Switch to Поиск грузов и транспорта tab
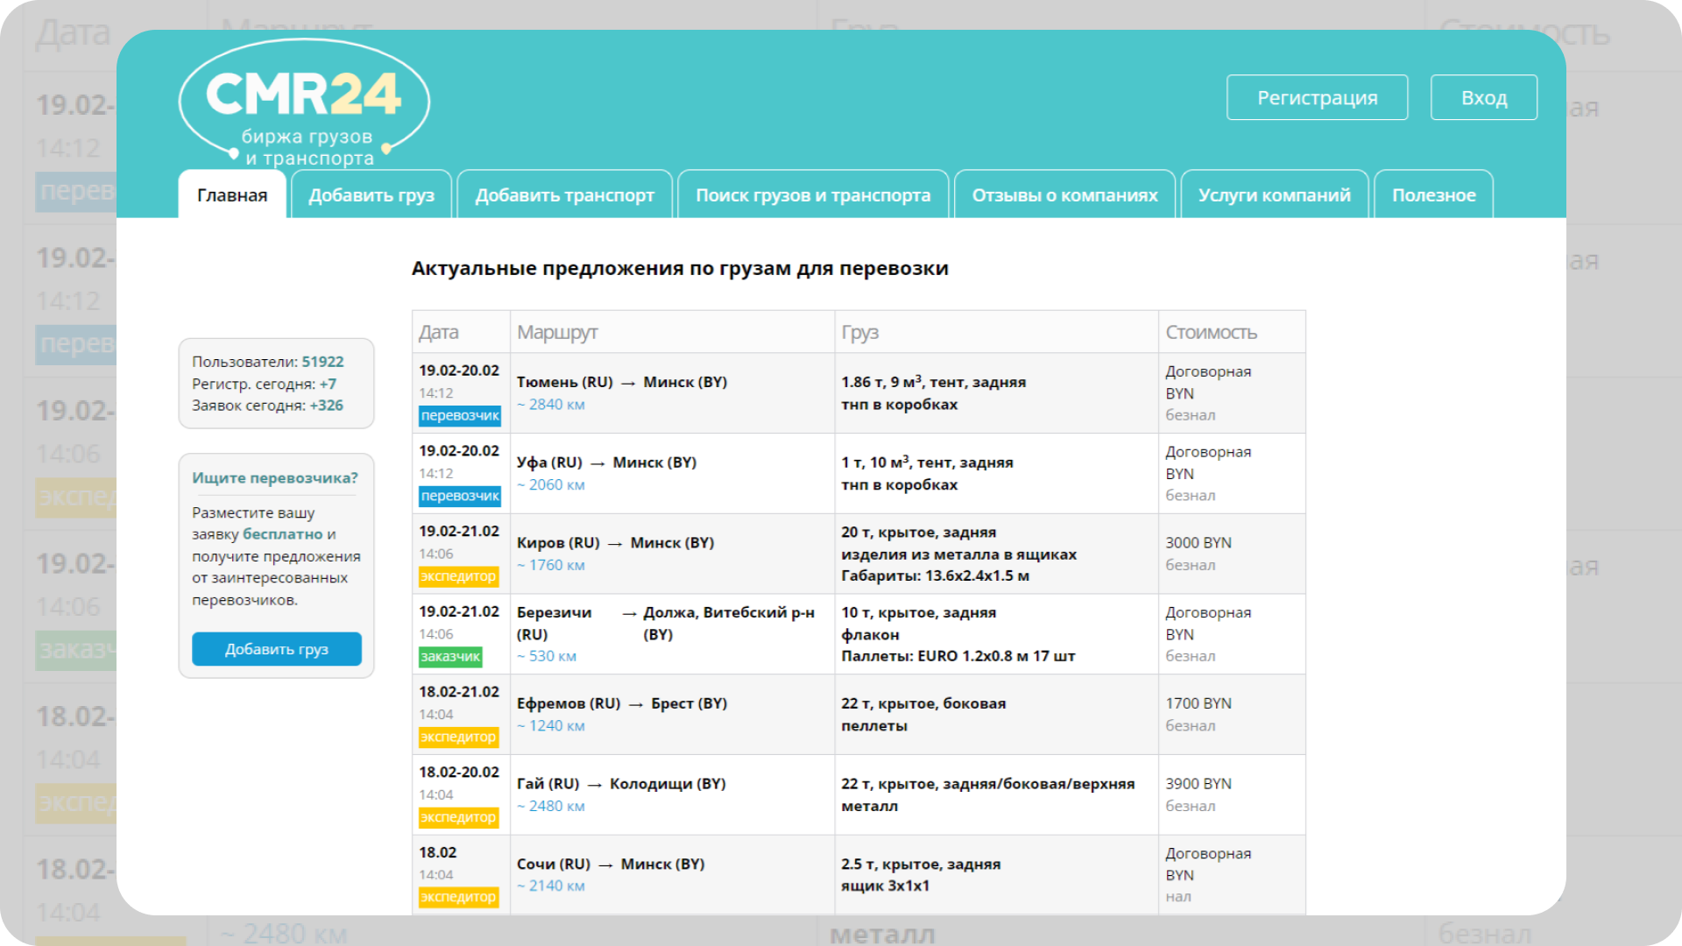The width and height of the screenshot is (1682, 946). point(813,194)
